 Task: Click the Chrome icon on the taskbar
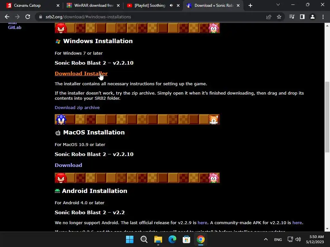[x=200, y=239]
